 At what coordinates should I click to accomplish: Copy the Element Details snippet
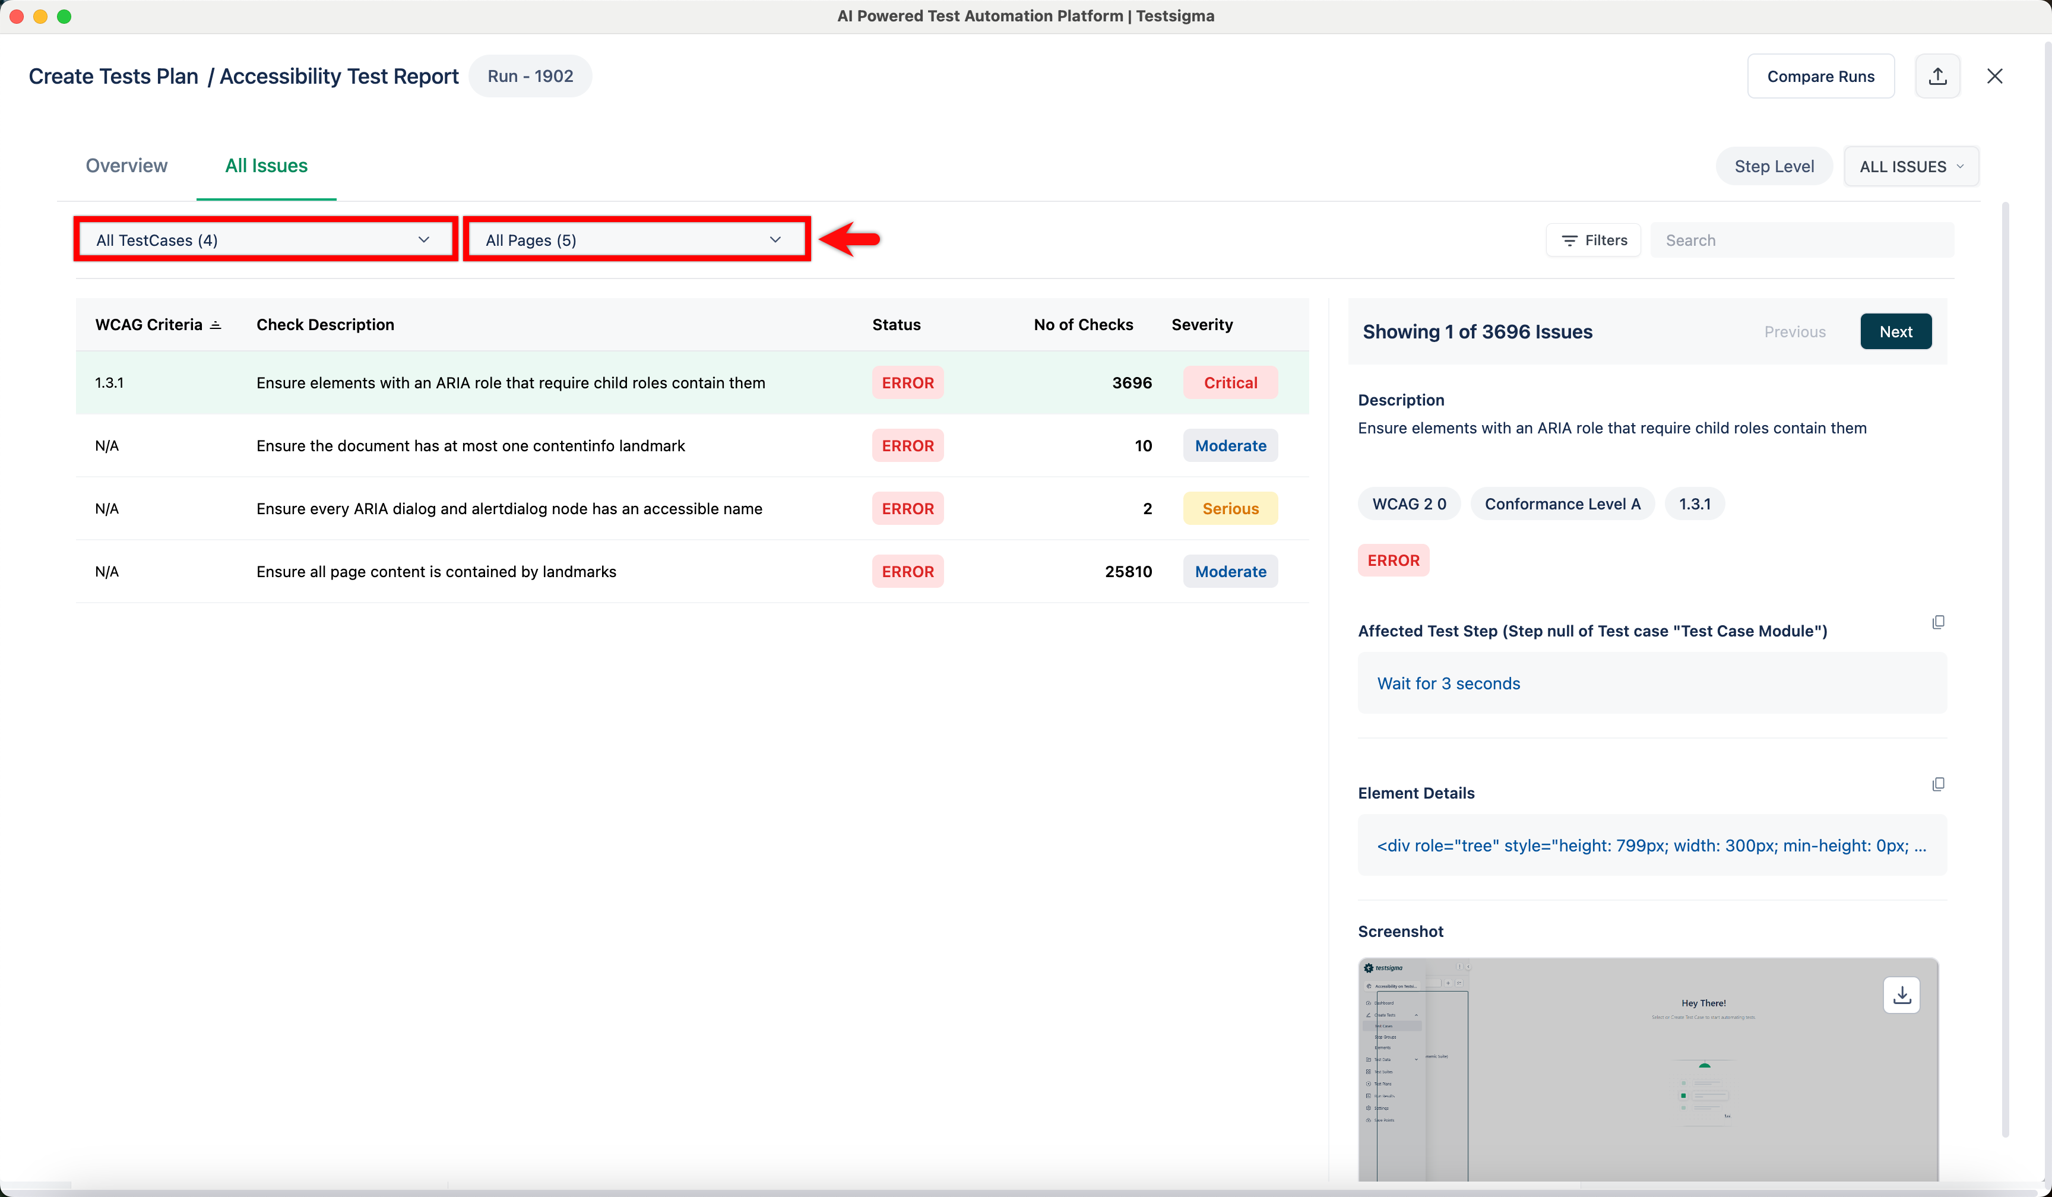(x=1939, y=783)
